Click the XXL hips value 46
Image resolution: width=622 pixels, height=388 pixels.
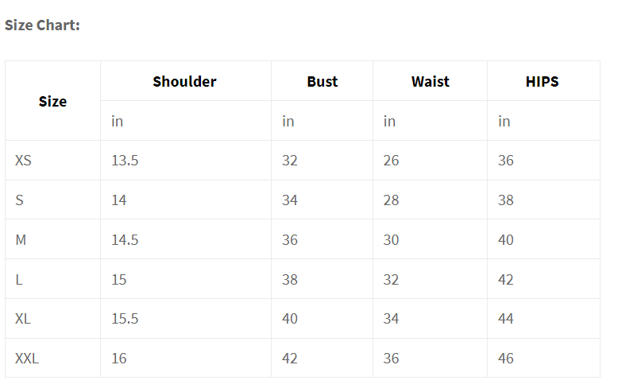pyautogui.click(x=506, y=359)
